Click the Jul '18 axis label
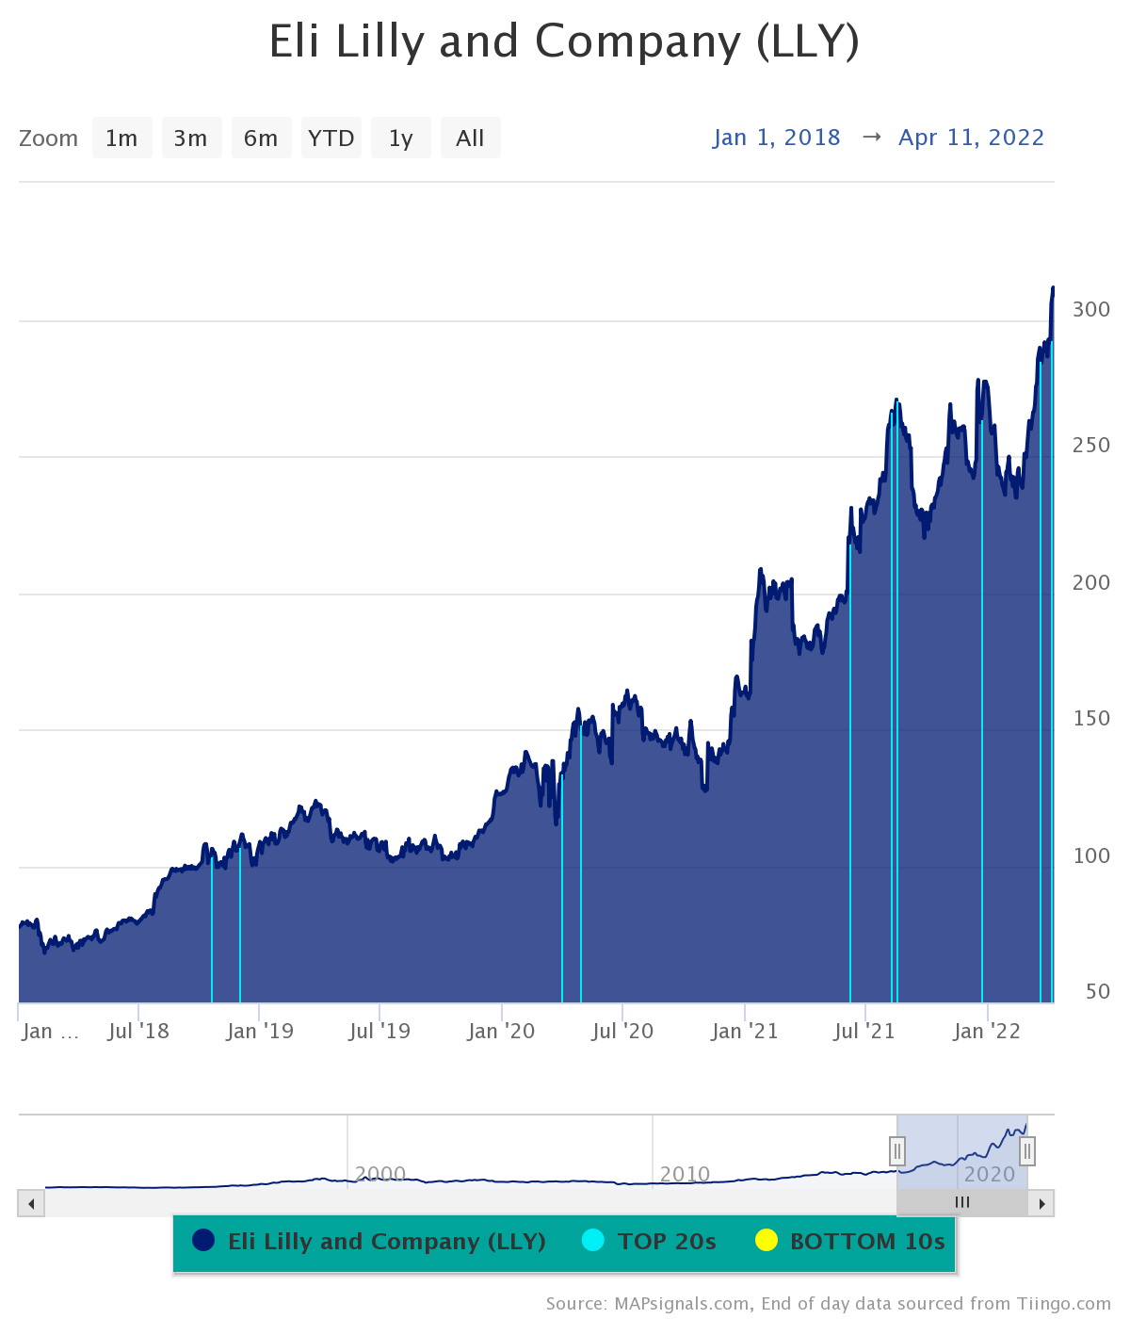This screenshot has width=1130, height=1319. (x=138, y=1031)
